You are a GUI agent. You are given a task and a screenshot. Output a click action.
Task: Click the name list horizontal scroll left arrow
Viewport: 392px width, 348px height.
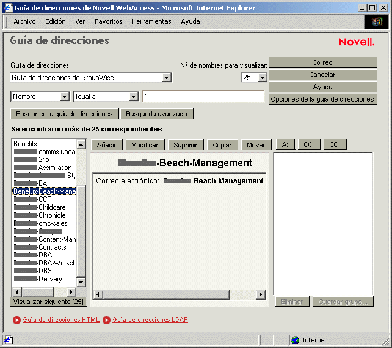click(x=17, y=292)
